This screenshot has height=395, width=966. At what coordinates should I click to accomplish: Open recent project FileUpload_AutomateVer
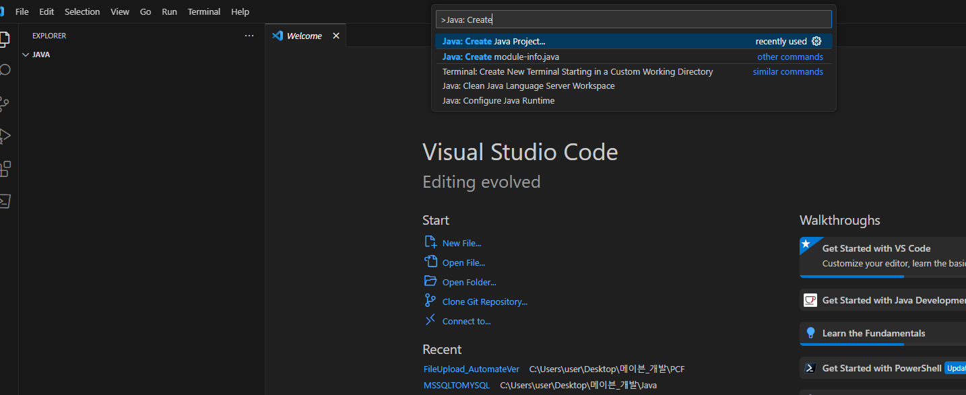(472, 369)
